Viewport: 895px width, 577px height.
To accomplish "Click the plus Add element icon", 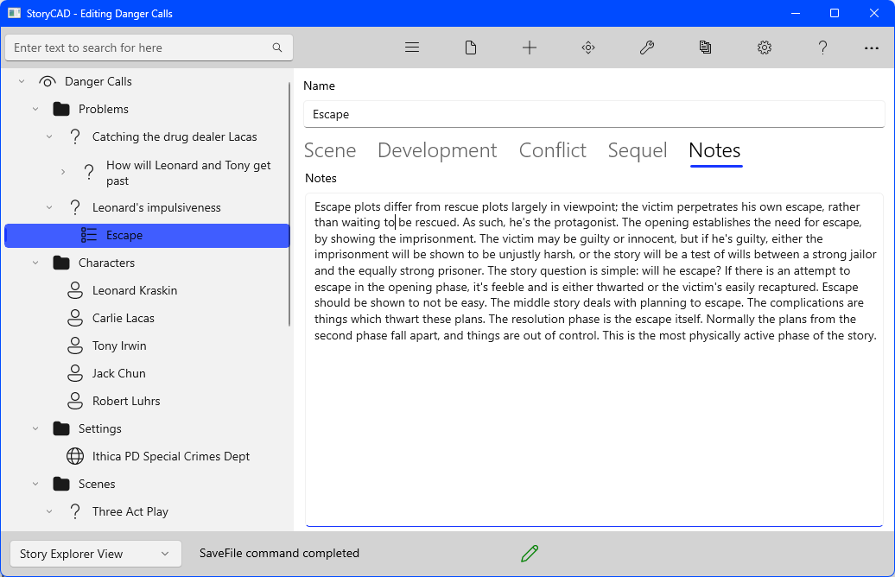I will [529, 48].
